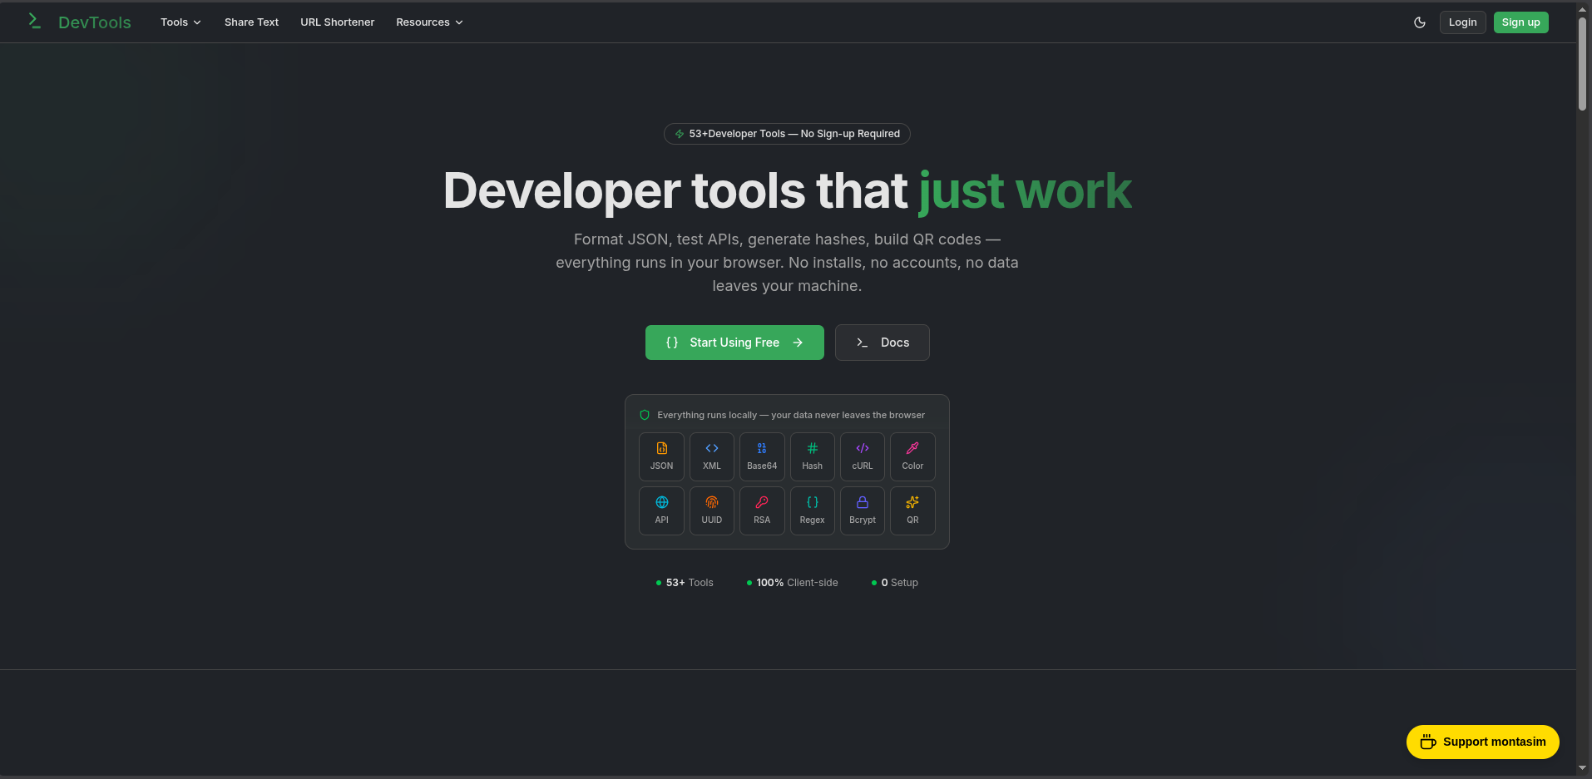Click the Login button

pyautogui.click(x=1462, y=22)
